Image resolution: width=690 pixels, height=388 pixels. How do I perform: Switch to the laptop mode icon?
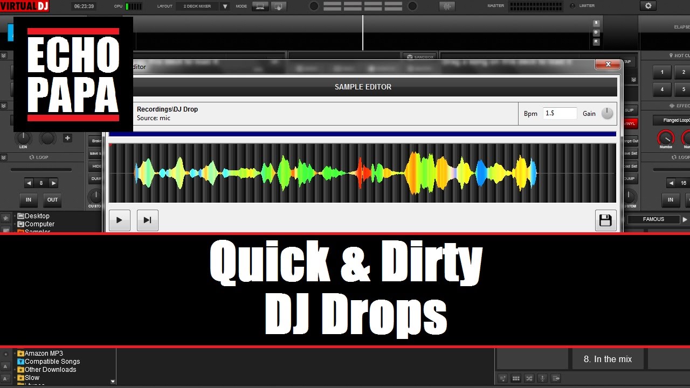260,6
